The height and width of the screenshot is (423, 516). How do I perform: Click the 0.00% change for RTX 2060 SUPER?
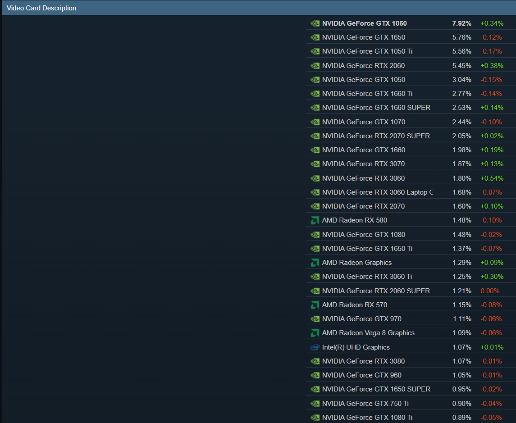click(x=490, y=291)
